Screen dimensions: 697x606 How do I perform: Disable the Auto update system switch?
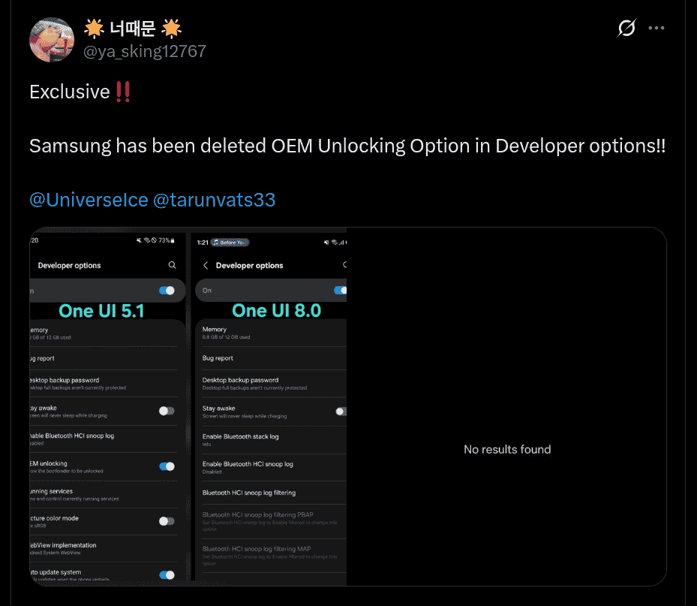pyautogui.click(x=167, y=575)
